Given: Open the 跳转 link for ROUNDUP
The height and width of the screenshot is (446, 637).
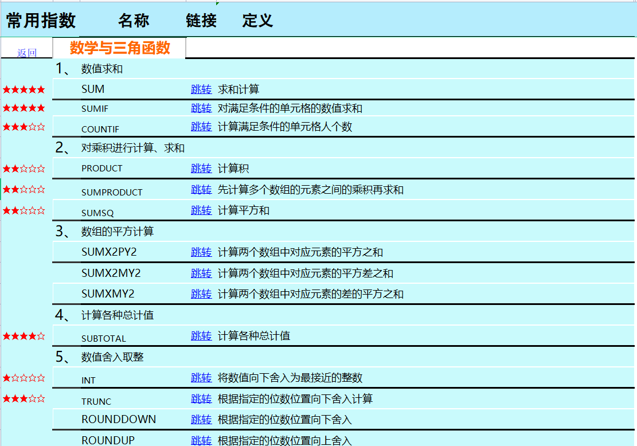Looking at the screenshot, I should (201, 440).
